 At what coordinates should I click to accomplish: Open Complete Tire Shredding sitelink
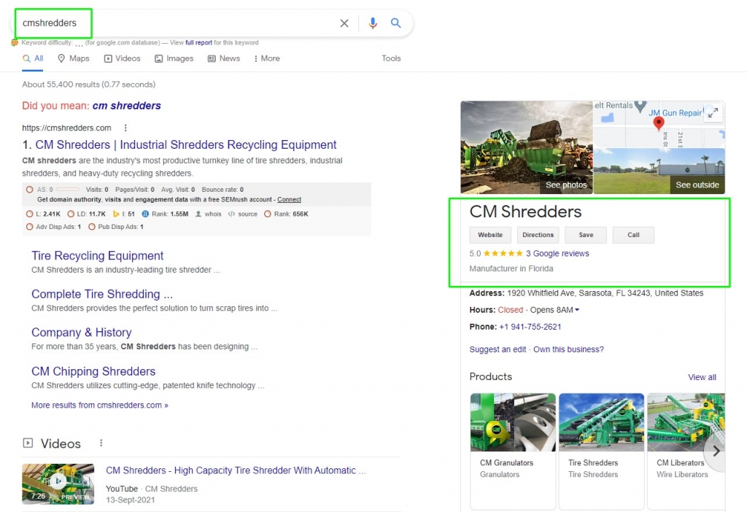point(102,294)
